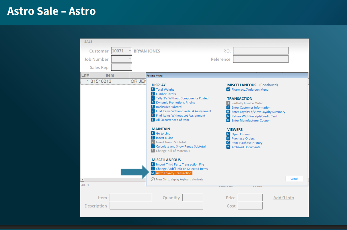
Task: Click the 'U' icon for Manufacturer Coupon
Action: point(228,121)
